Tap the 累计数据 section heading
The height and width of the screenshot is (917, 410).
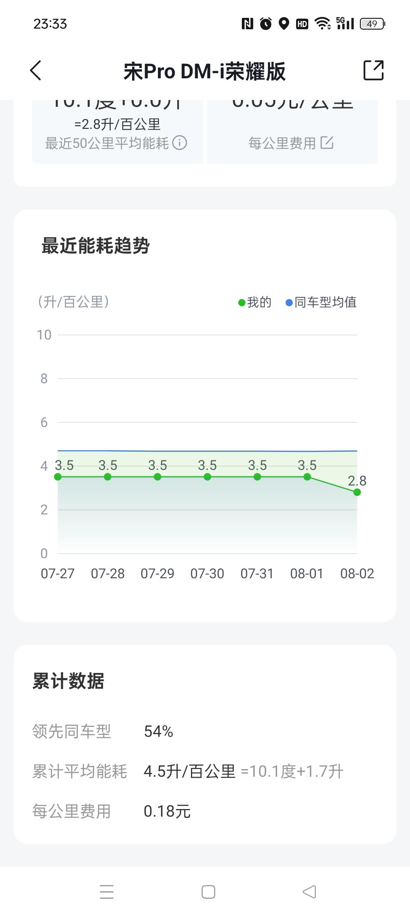click(x=68, y=681)
